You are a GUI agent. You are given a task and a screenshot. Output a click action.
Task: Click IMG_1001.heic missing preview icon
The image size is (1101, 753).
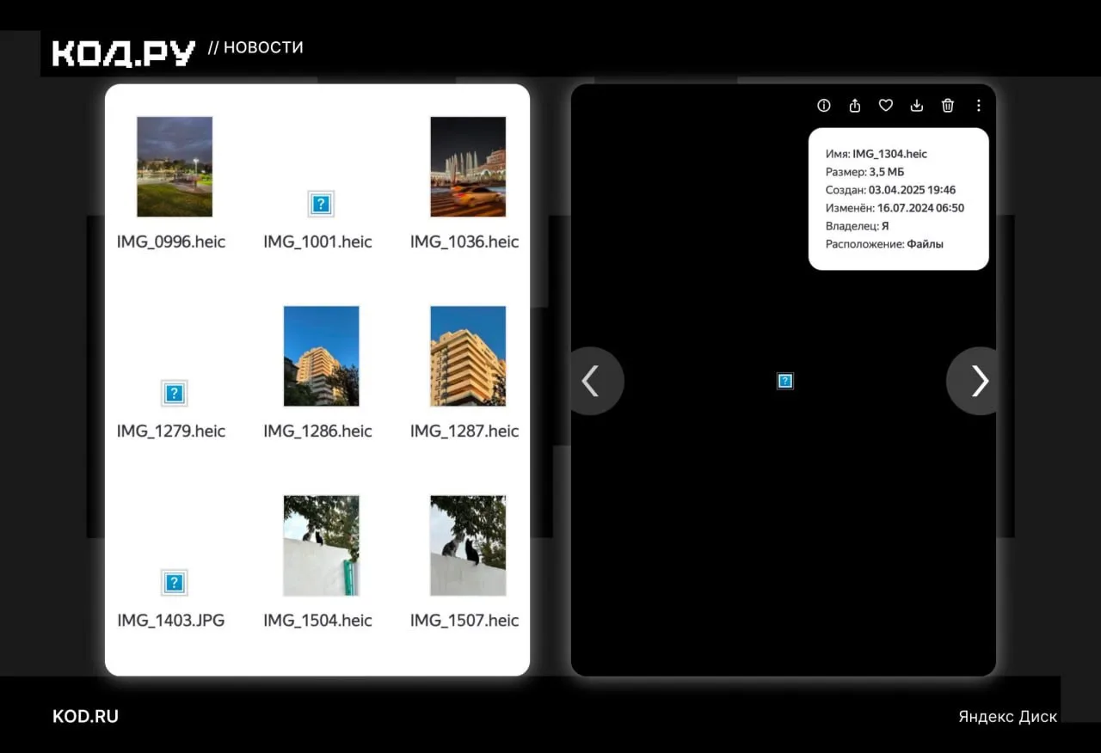(321, 204)
